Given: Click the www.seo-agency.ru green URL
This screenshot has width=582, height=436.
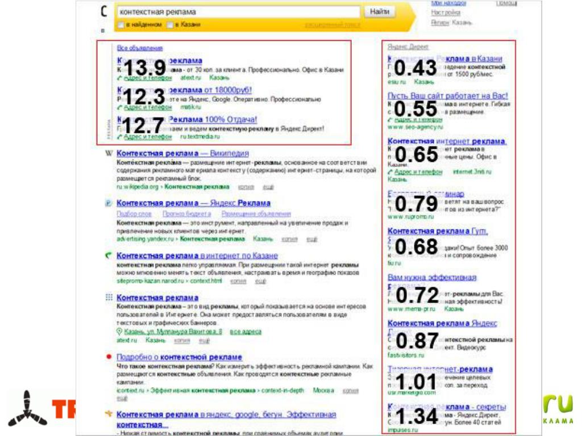Looking at the screenshot, I should [x=415, y=127].
